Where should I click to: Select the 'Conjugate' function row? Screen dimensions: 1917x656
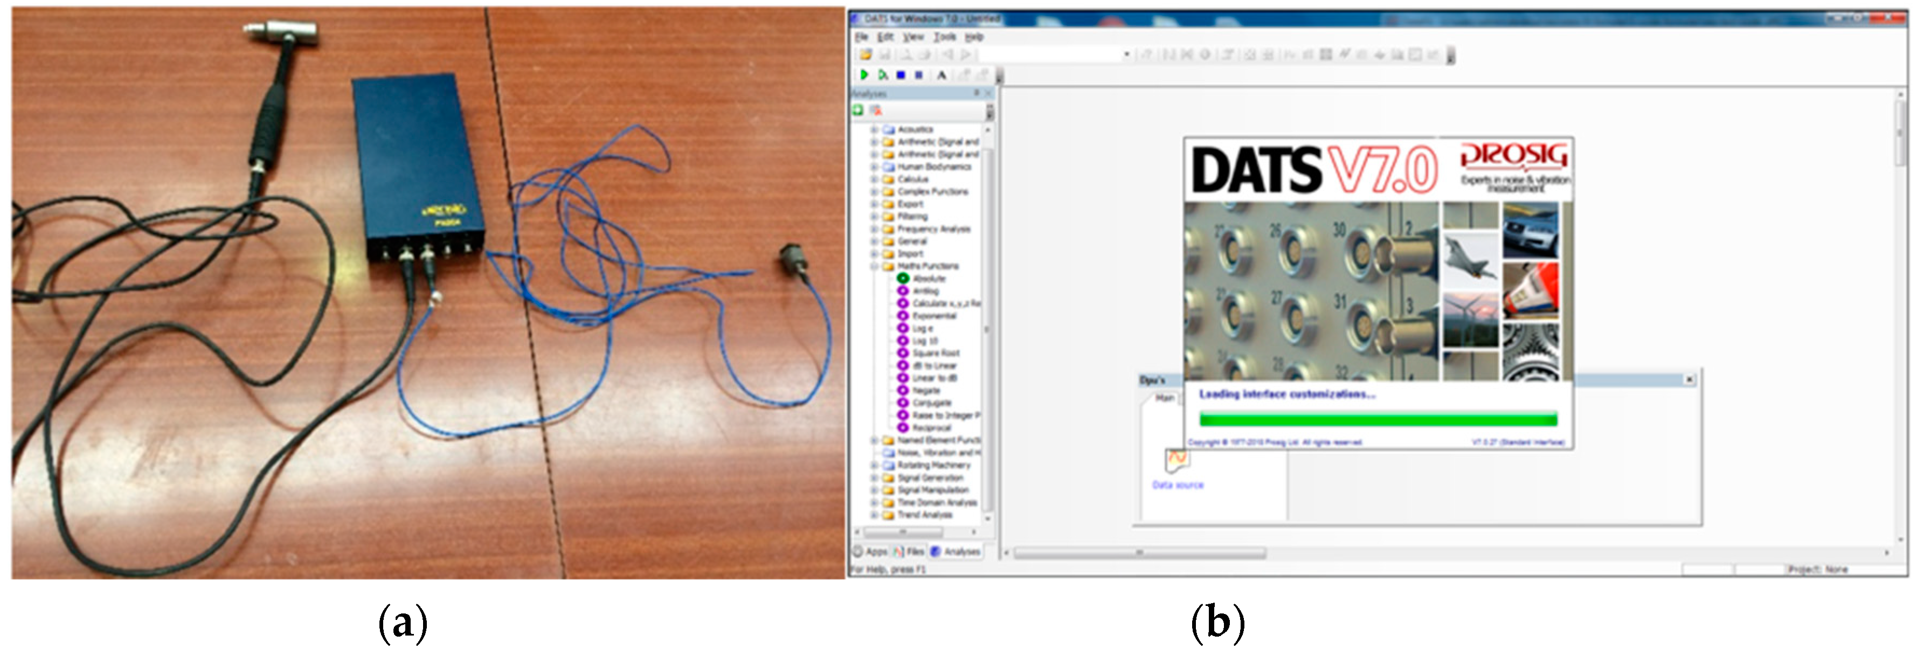point(924,402)
